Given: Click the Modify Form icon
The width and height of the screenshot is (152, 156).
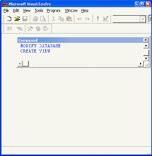Looking at the screenshot, I should (x=106, y=19).
